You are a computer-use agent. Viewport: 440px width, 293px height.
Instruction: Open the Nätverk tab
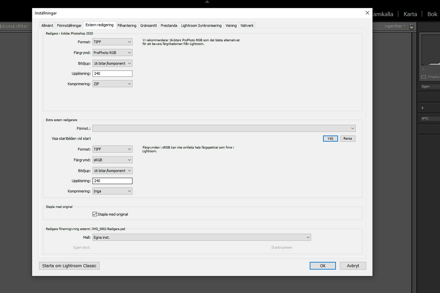tap(247, 25)
